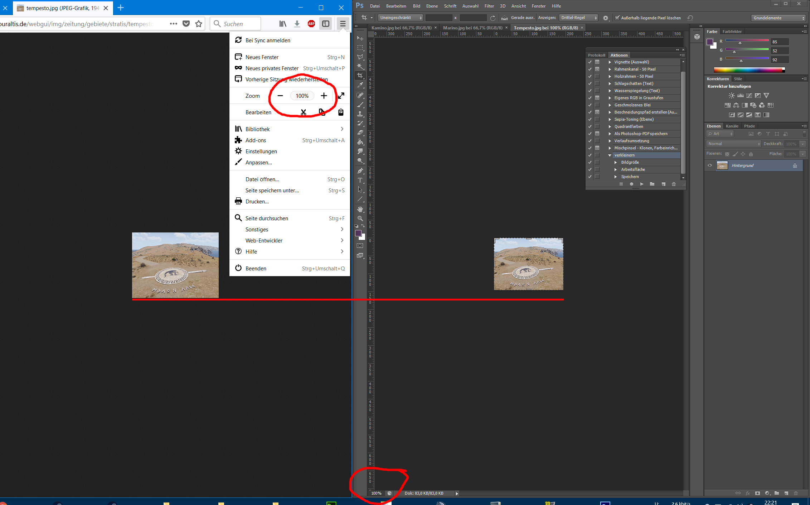
Task: Click the color spectrum ramp in Farbe panel
Action: pos(748,70)
